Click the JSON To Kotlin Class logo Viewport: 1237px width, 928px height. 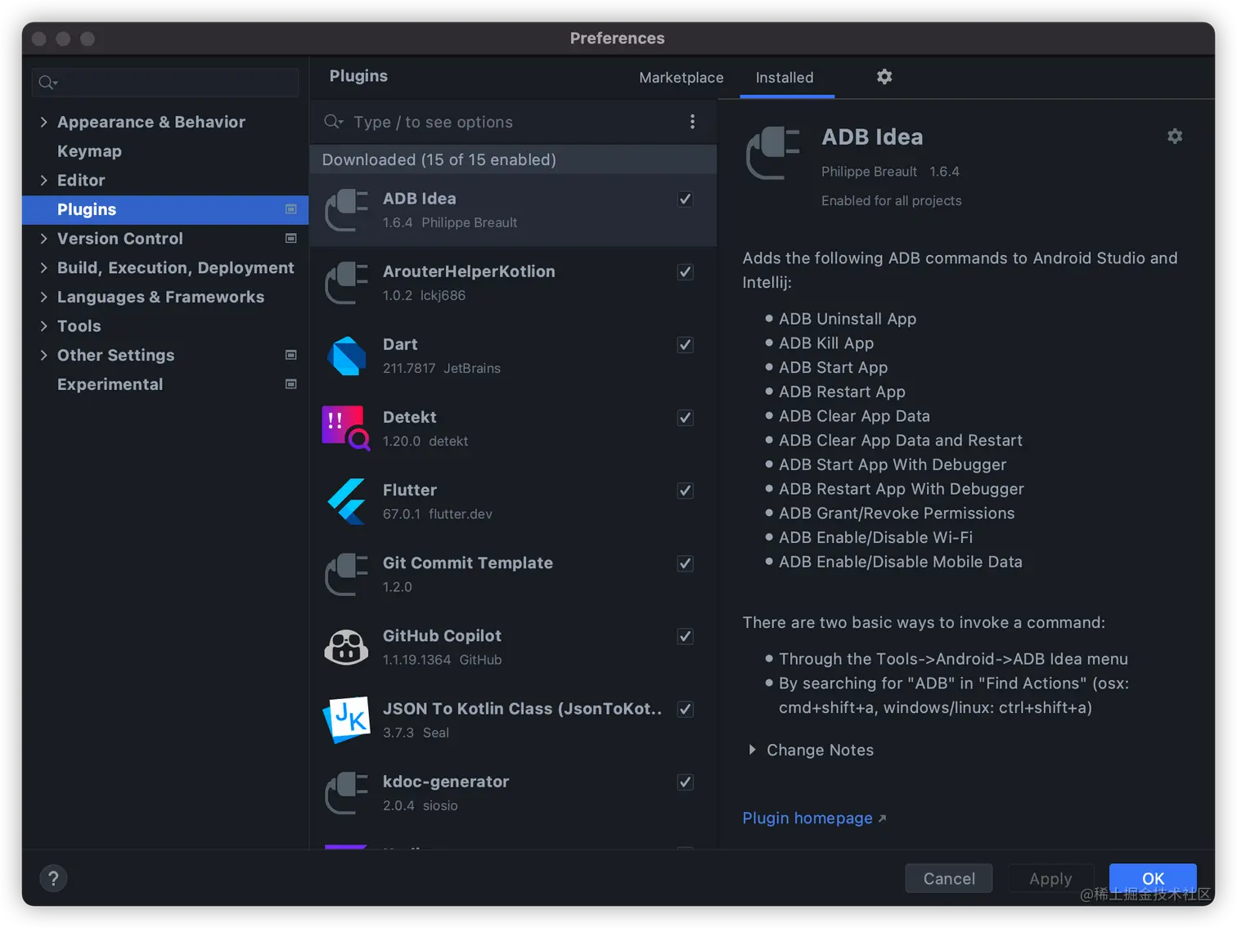click(x=347, y=720)
